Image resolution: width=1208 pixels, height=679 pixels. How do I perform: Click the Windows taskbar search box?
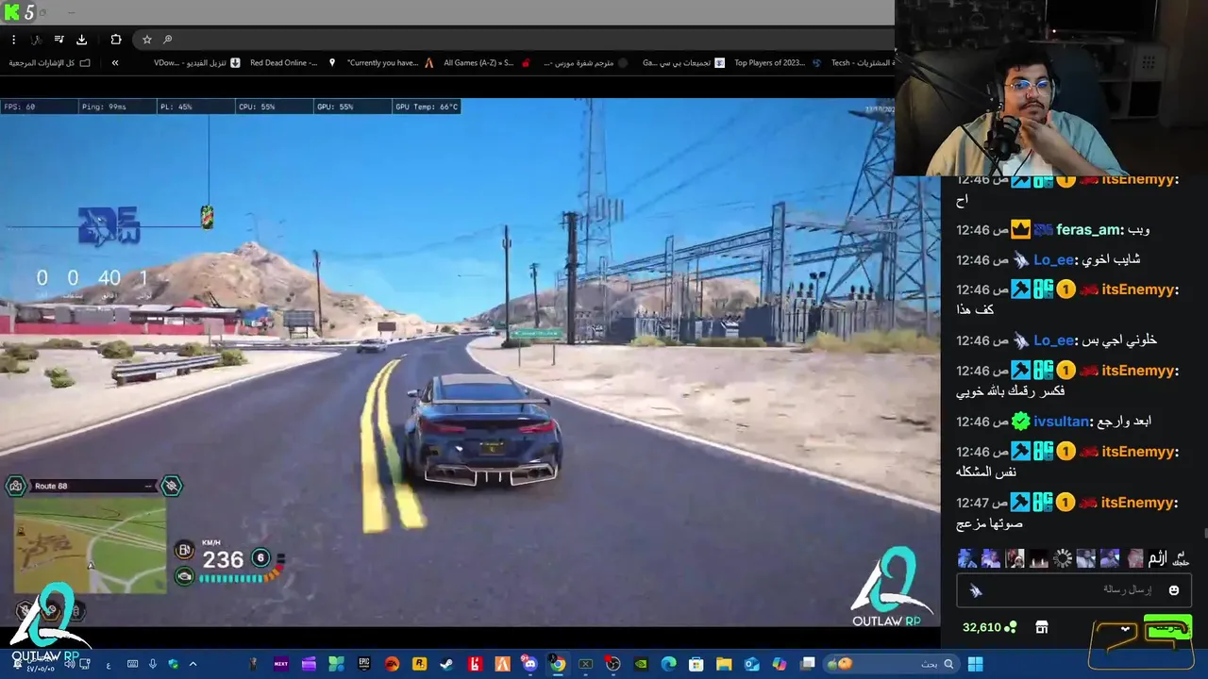pyautogui.click(x=891, y=664)
